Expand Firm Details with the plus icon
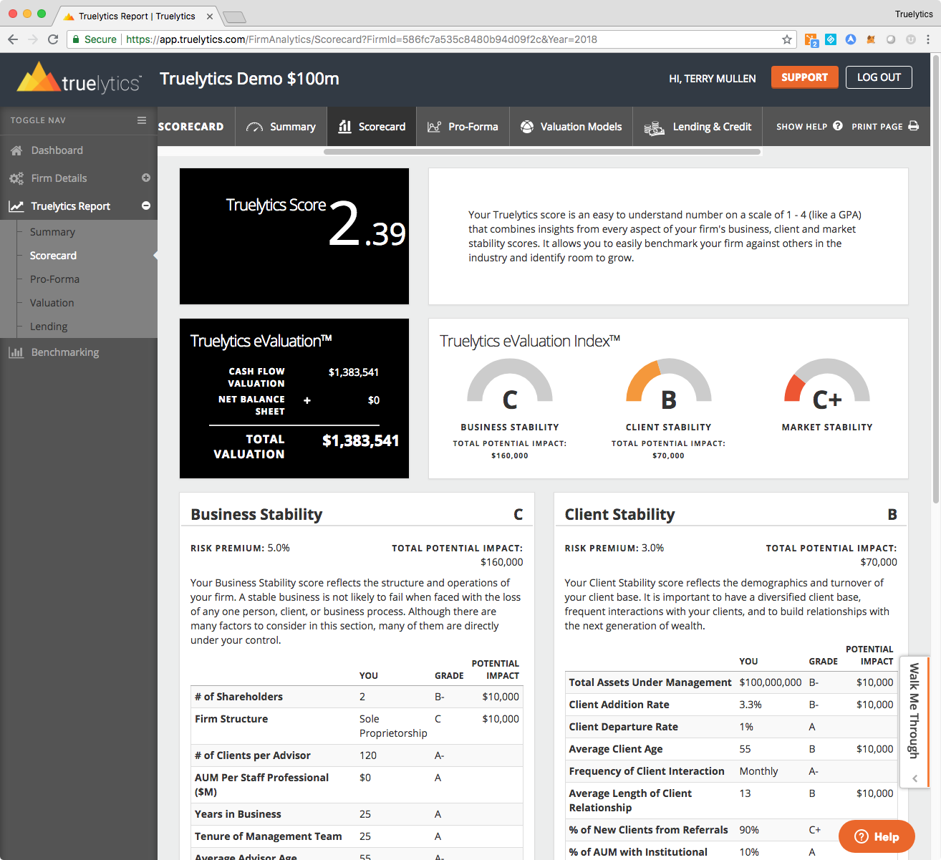 tap(146, 178)
